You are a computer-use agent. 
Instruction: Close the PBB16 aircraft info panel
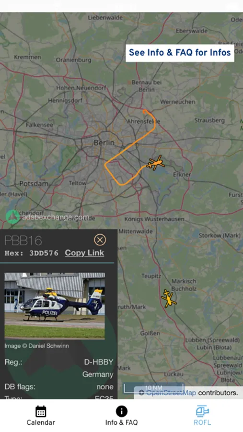tap(100, 240)
